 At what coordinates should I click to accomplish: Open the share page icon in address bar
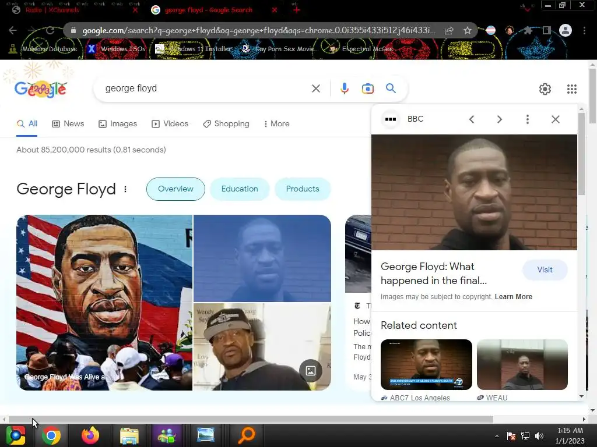[449, 30]
